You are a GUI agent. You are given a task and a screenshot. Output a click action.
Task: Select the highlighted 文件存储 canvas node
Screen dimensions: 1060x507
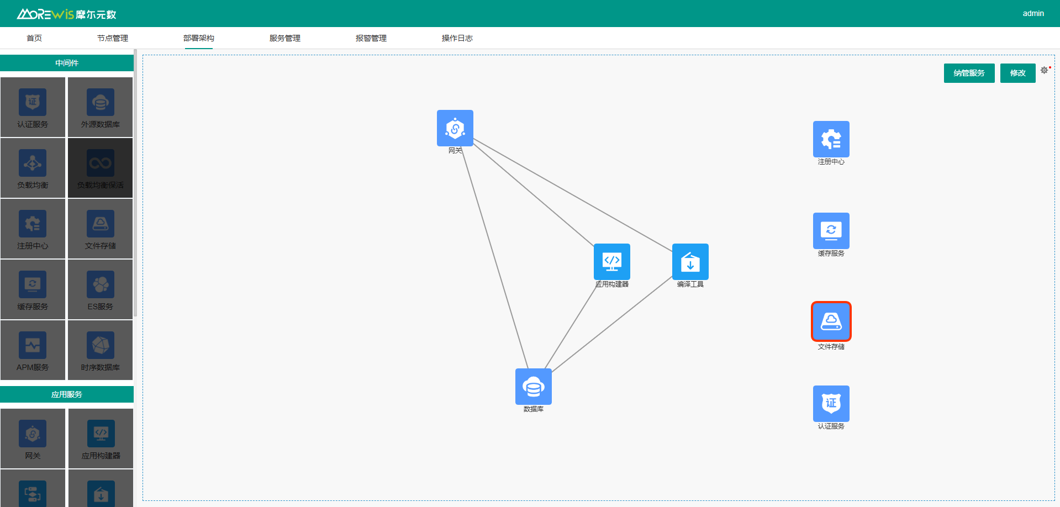[831, 321]
